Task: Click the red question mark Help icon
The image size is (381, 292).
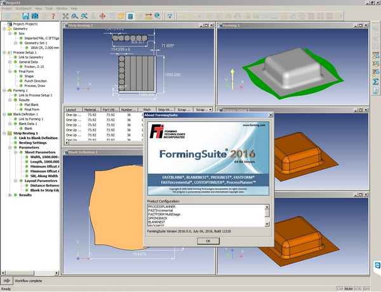Action: coord(53,17)
